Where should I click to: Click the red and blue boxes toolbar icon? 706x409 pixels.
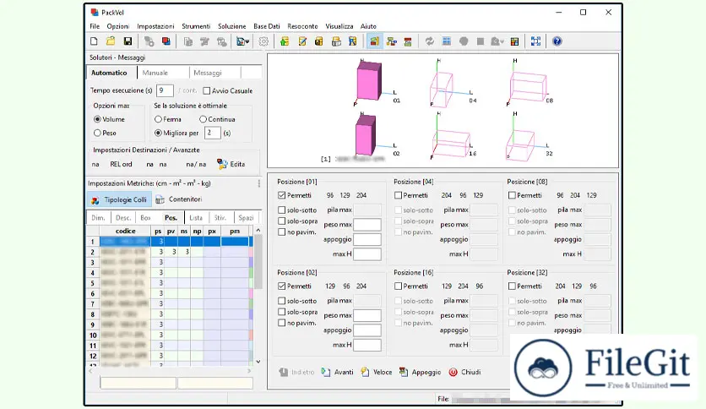(166, 41)
